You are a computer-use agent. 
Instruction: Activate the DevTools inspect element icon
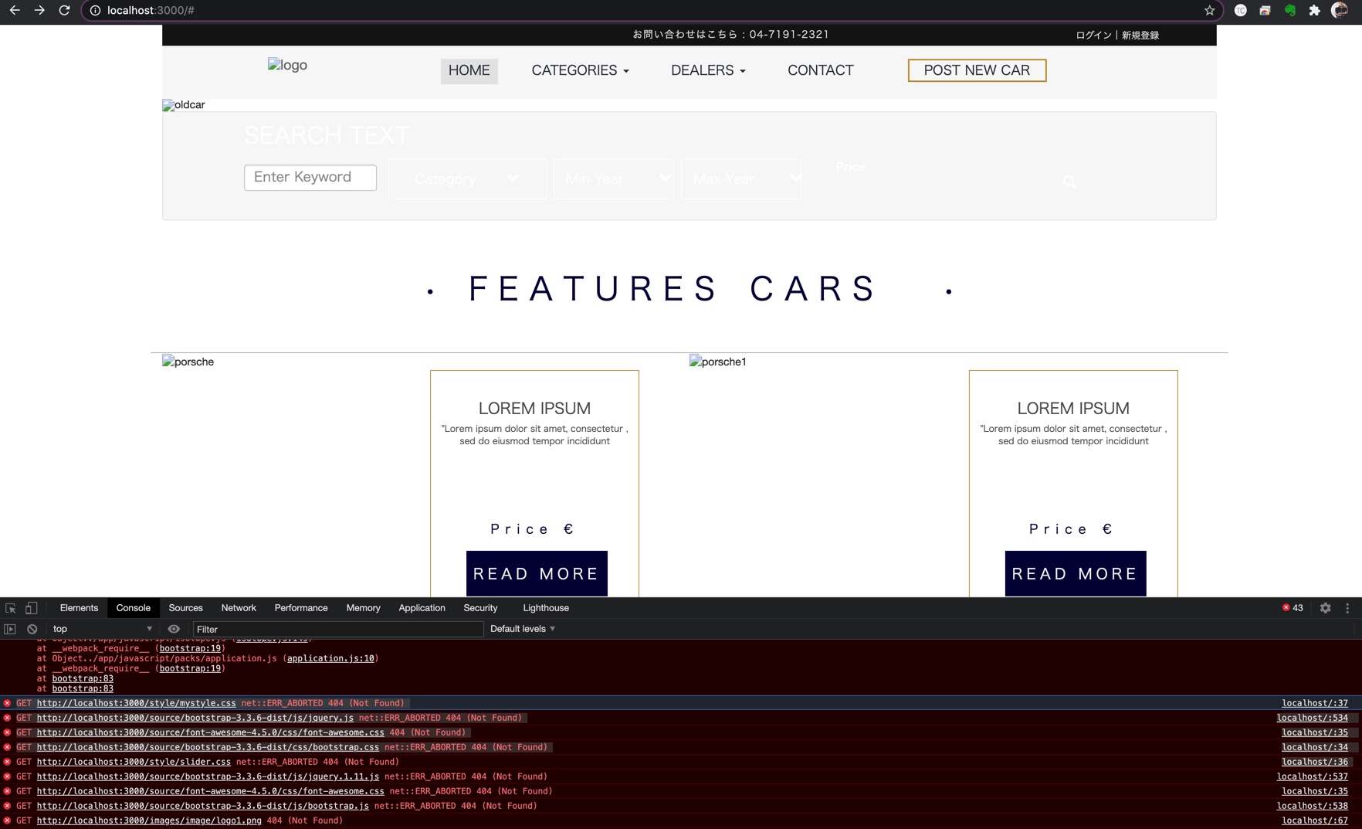[11, 608]
